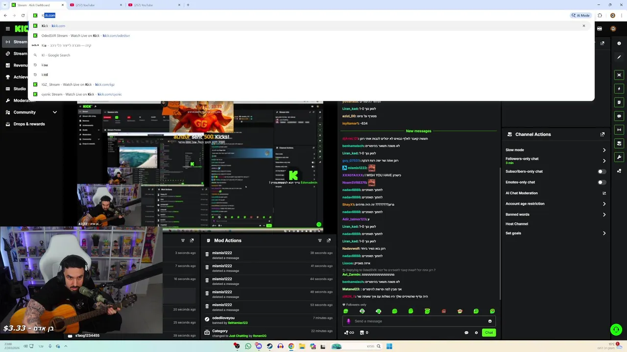
Task: Select Stream in the Kick sidebar
Action: (16, 42)
